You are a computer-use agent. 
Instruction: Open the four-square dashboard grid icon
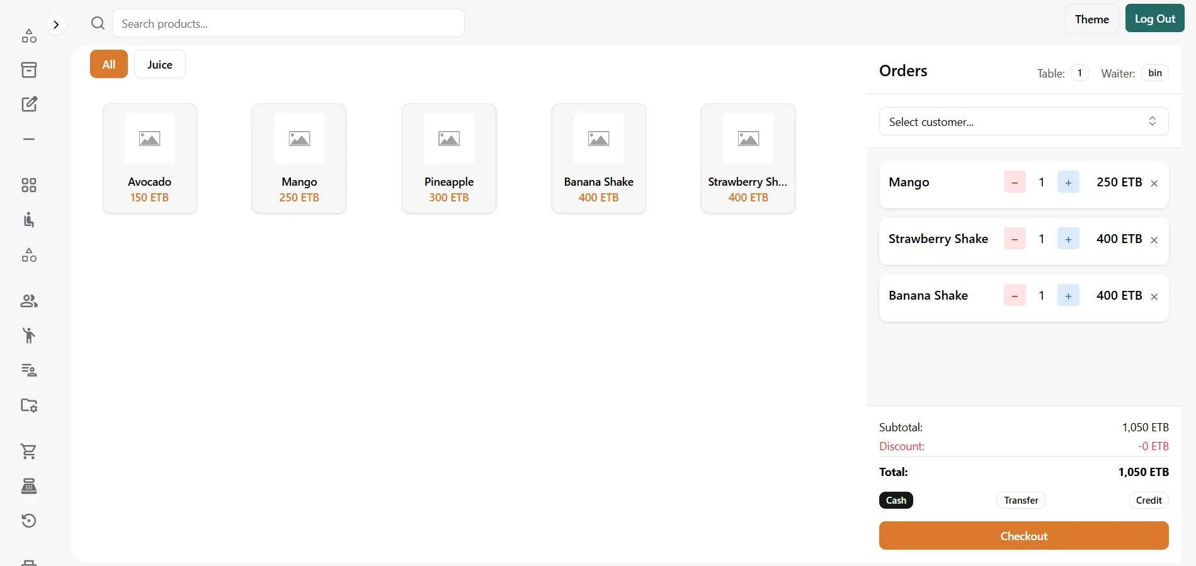tap(29, 185)
